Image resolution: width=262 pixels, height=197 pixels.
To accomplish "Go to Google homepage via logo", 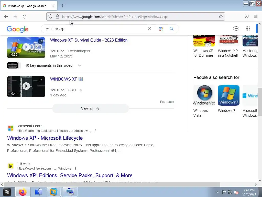I will [18, 29].
